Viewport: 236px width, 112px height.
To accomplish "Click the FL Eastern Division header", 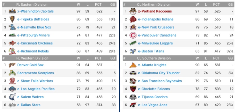I will coord(32,4).
